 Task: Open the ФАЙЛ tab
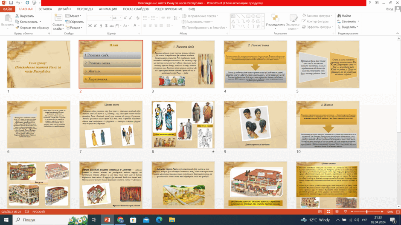click(7, 9)
